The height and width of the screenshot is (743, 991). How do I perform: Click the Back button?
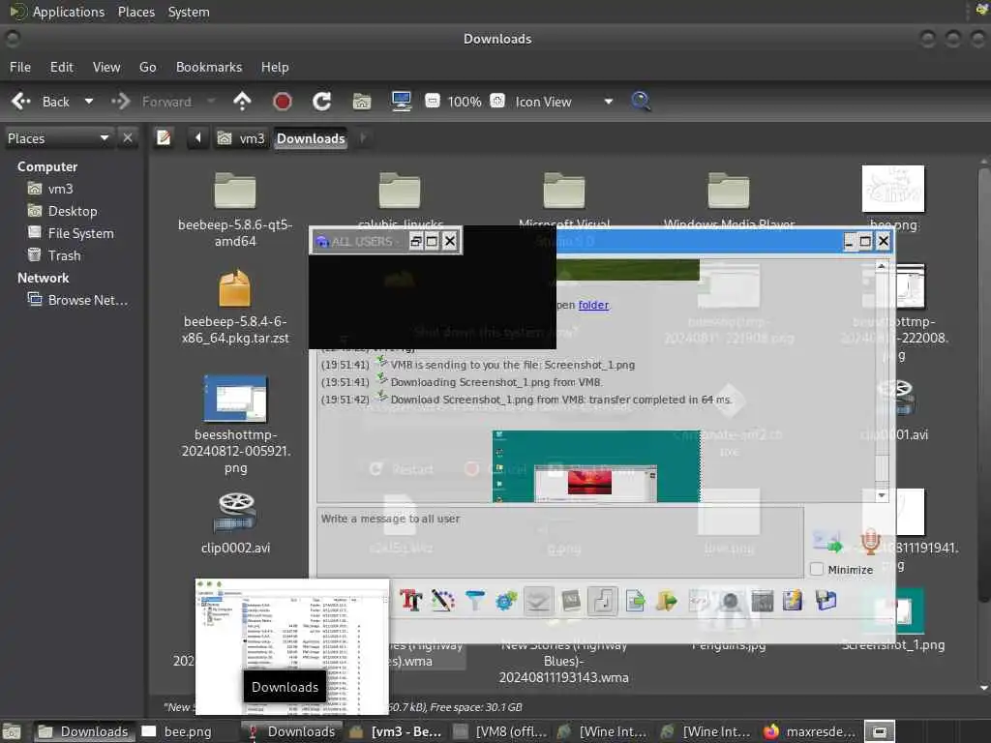(41, 101)
